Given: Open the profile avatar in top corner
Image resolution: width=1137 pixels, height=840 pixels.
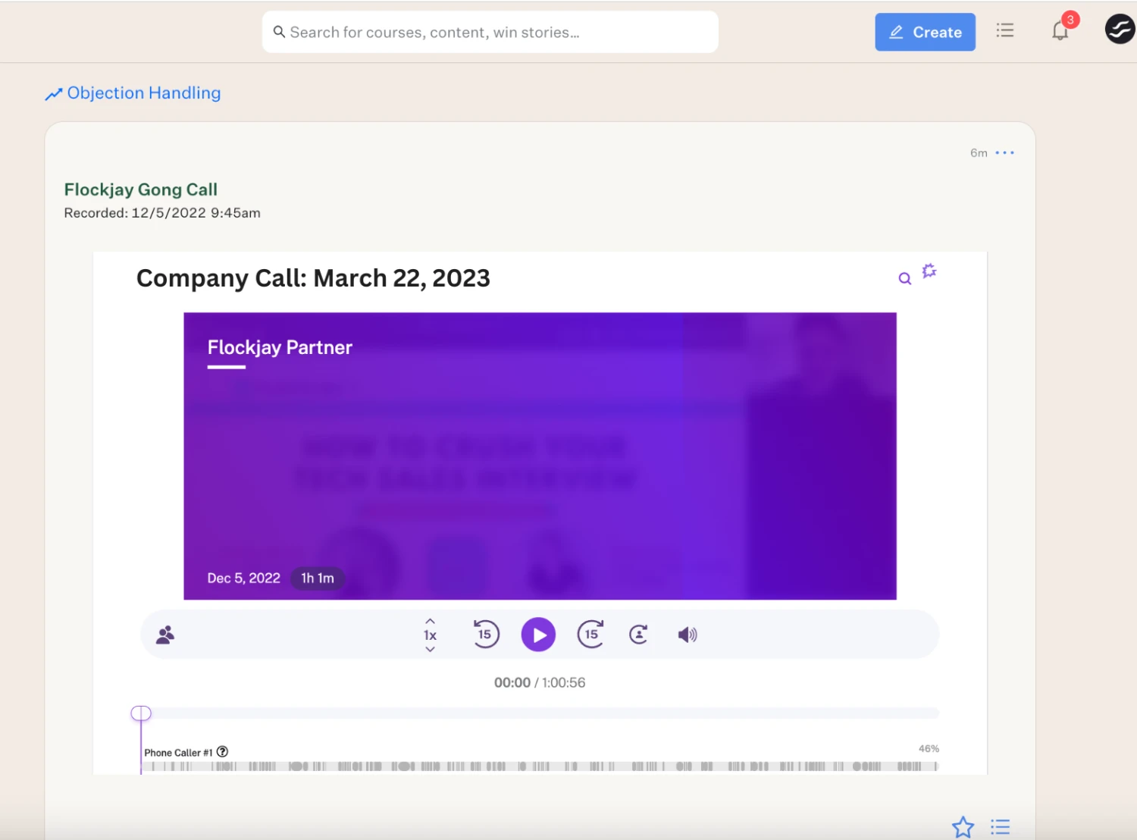Looking at the screenshot, I should pos(1119,30).
